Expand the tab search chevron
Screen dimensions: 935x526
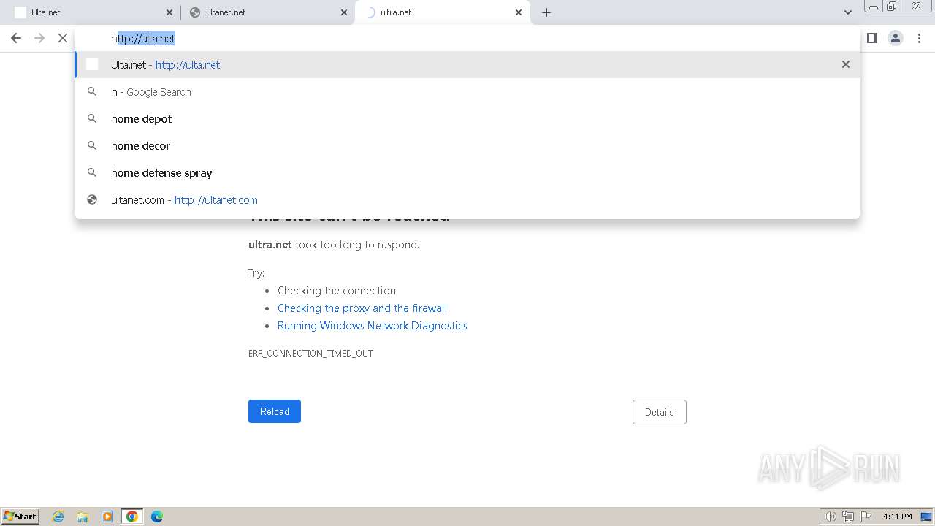pyautogui.click(x=847, y=12)
